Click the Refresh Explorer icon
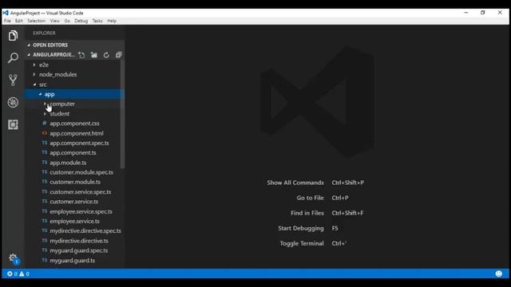Image resolution: width=511 pixels, height=287 pixels. click(x=106, y=55)
